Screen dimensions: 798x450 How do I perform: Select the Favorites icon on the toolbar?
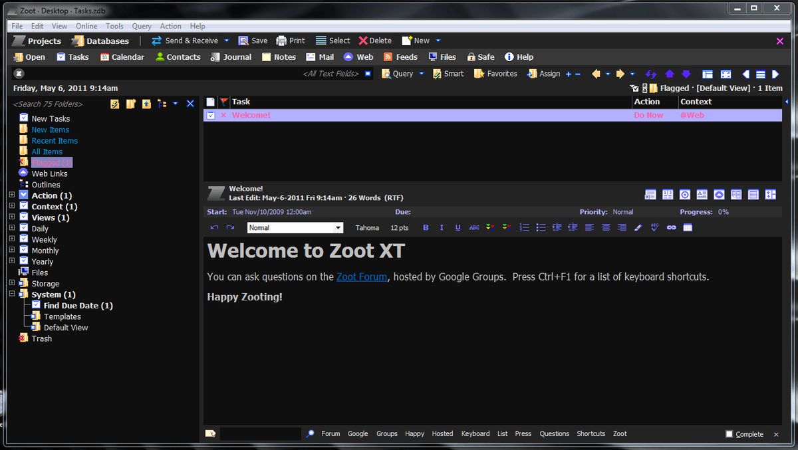tap(495, 73)
